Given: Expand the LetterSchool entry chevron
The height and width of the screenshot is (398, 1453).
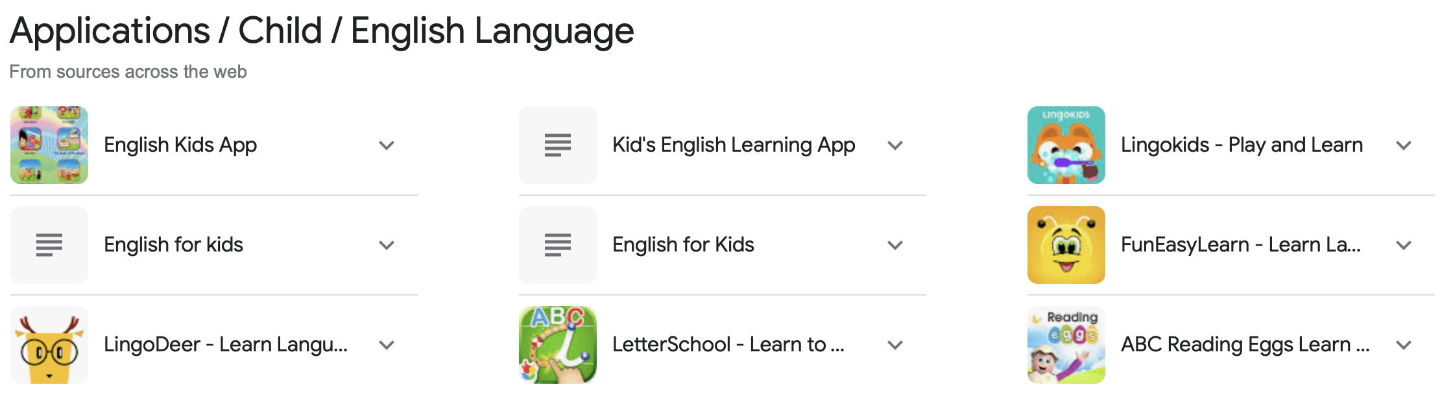Looking at the screenshot, I should coord(895,345).
